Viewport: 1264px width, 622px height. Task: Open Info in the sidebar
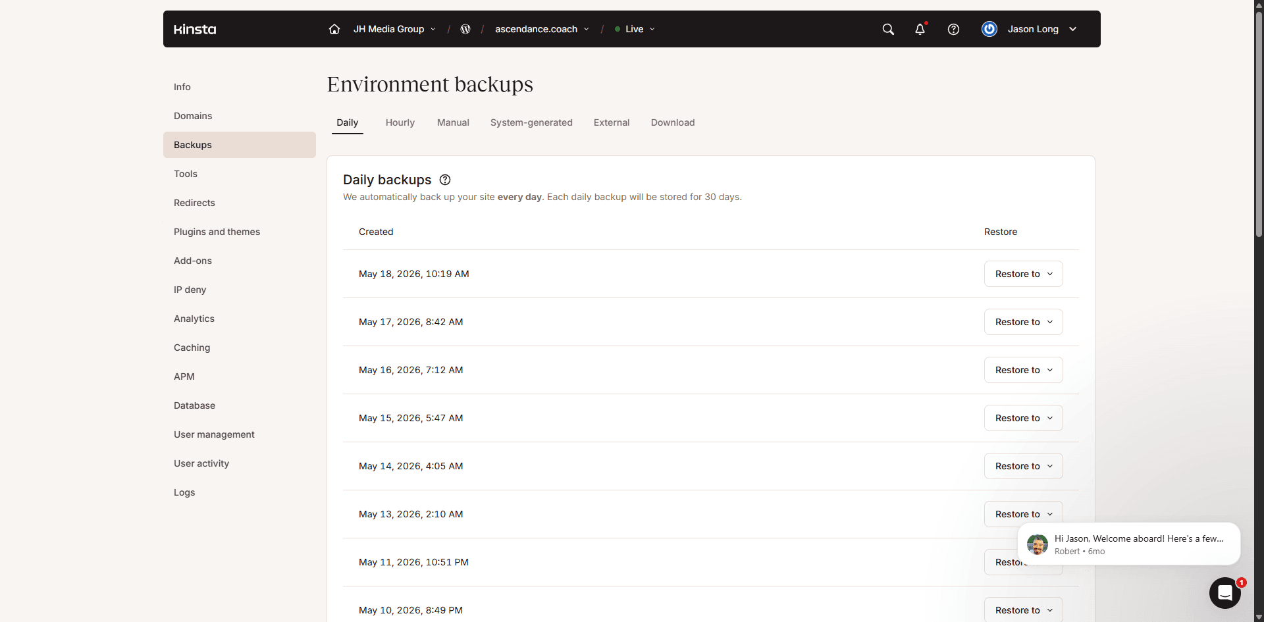[x=240, y=87]
